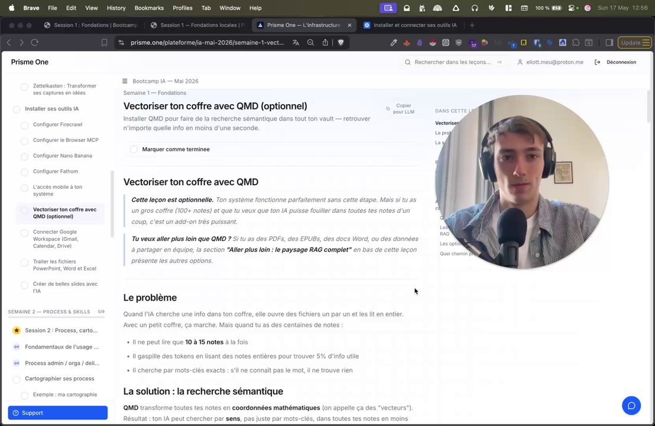The height and width of the screenshot is (426, 655).
Task: Toggle the lesson sidebar hamburger icon
Action: click(125, 81)
